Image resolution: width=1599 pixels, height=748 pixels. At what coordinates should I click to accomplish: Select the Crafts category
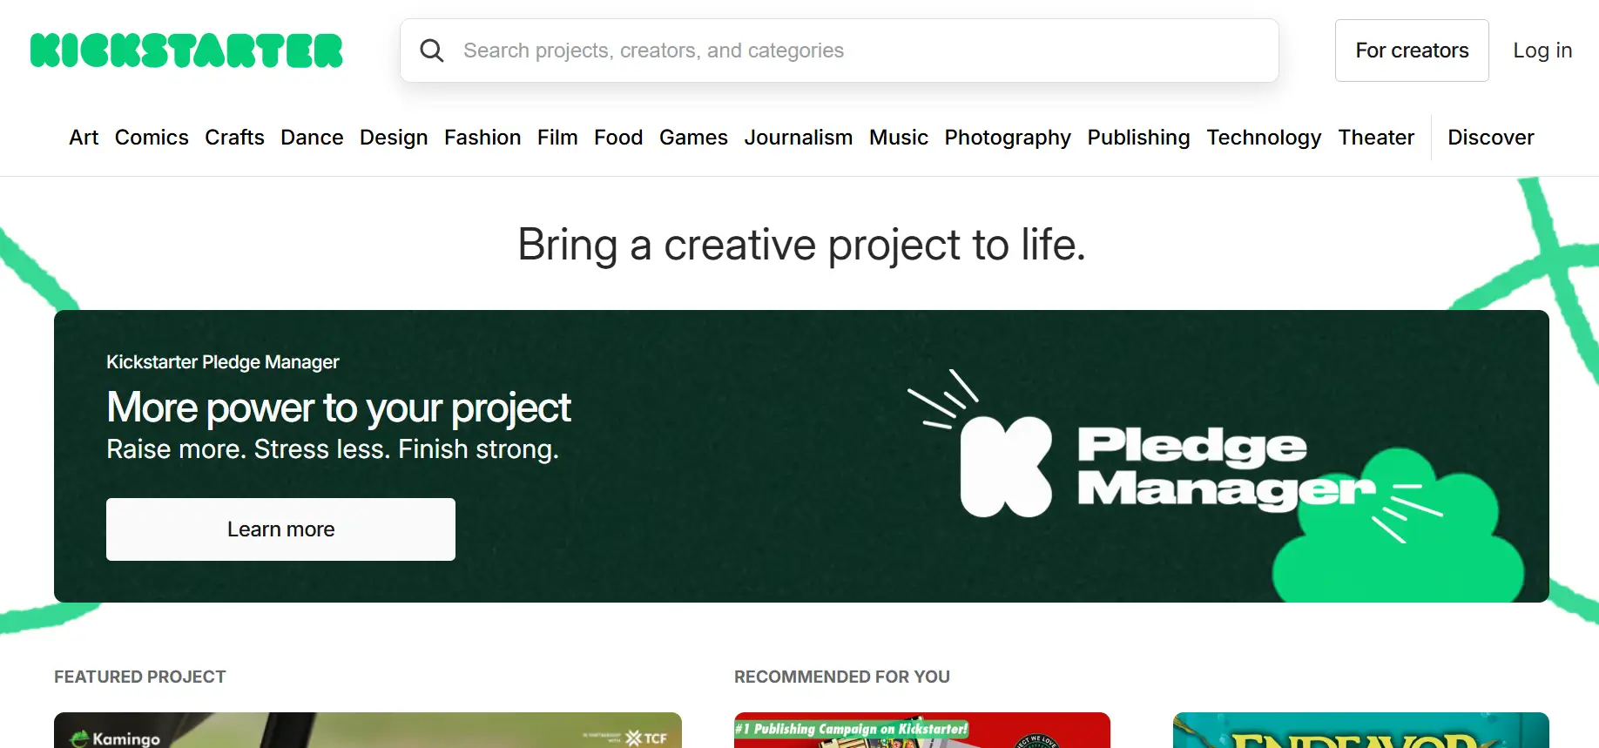coord(234,138)
